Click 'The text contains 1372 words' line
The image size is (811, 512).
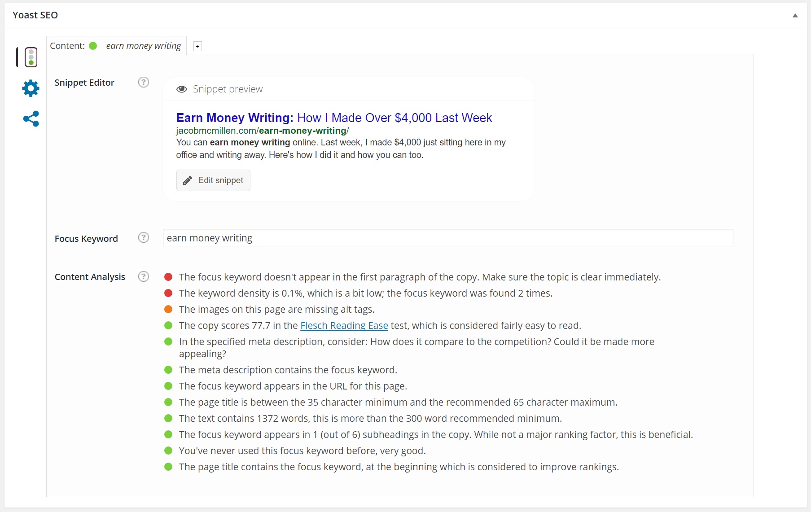(x=370, y=419)
